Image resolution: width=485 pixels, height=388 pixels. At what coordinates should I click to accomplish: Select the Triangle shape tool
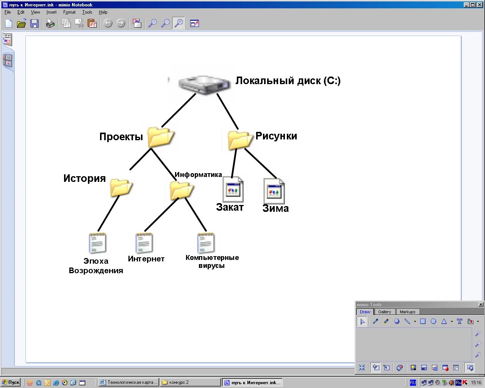pos(444,321)
